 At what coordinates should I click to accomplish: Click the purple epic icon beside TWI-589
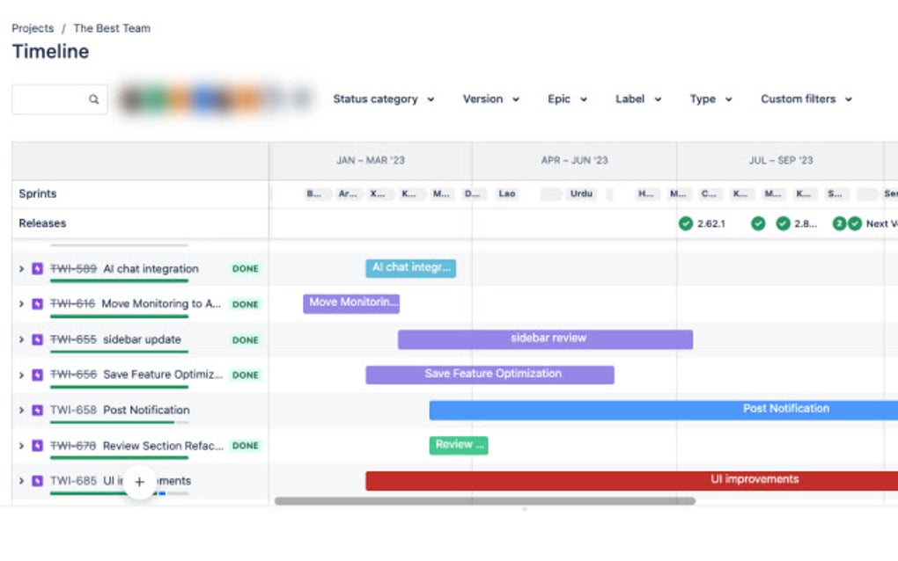pyautogui.click(x=37, y=268)
